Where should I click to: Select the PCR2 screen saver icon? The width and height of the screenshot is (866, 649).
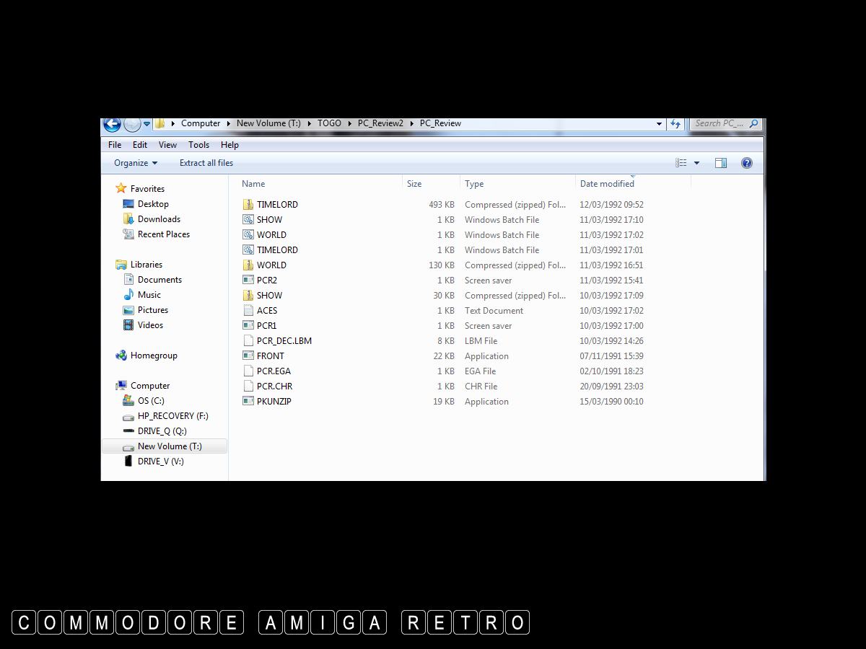click(248, 281)
